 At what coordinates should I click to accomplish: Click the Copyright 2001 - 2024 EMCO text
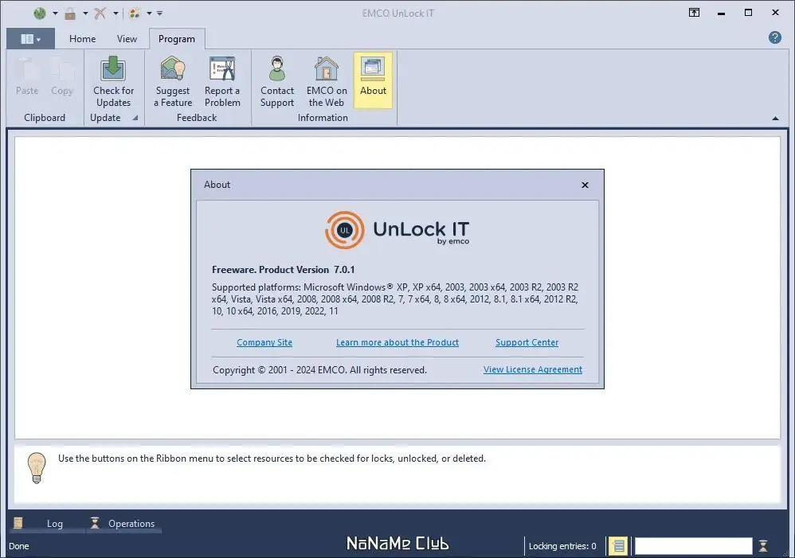[319, 370]
